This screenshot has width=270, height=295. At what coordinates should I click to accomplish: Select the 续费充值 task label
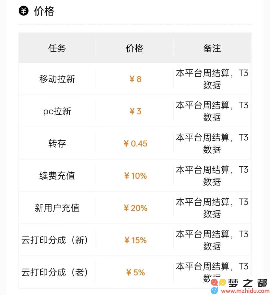pyautogui.click(x=57, y=176)
